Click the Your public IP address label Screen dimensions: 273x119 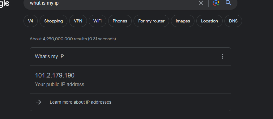[x=60, y=84]
